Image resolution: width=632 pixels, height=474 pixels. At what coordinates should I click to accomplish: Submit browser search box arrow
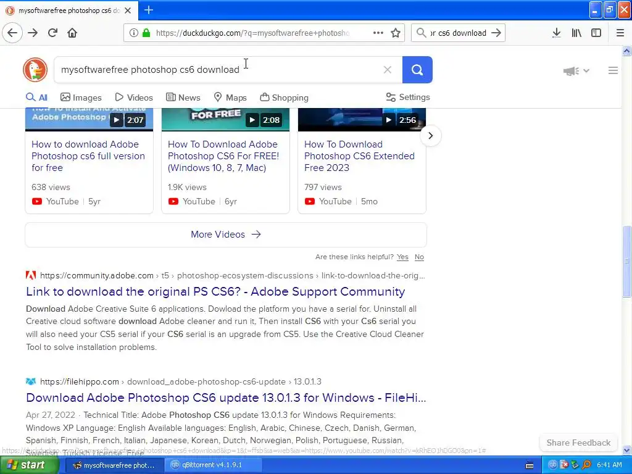tap(496, 33)
